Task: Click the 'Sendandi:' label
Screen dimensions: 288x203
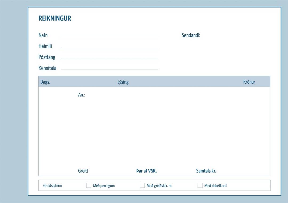Action: tap(191, 35)
